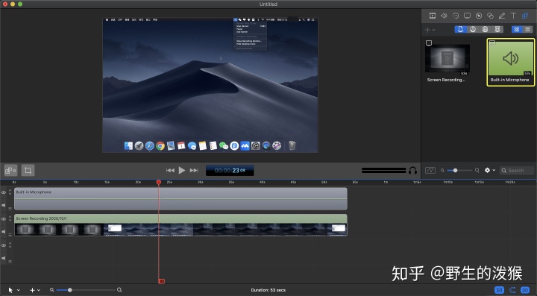Toggle headphone audio monitoring icon
Screen dimensions: 537x296
click(412, 170)
